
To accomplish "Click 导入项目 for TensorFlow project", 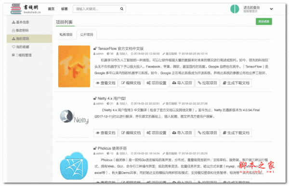I will tap(182, 83).
